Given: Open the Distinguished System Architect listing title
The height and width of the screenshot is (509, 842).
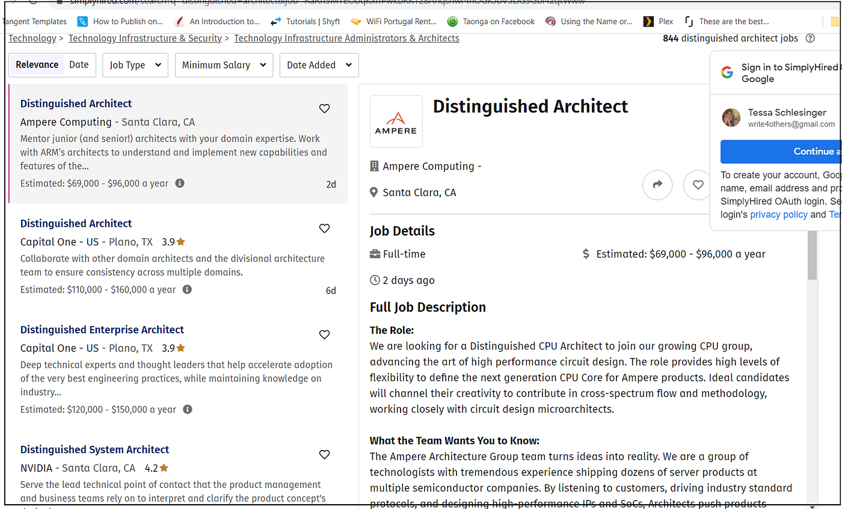Looking at the screenshot, I should click(95, 449).
